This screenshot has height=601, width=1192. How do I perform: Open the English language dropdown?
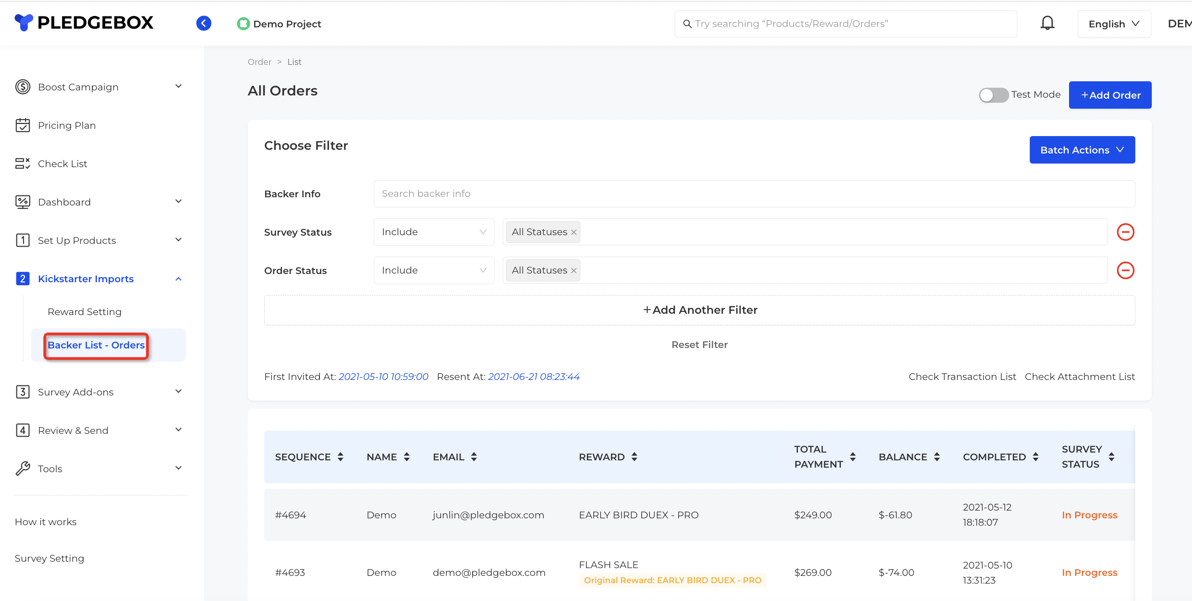click(x=1114, y=24)
